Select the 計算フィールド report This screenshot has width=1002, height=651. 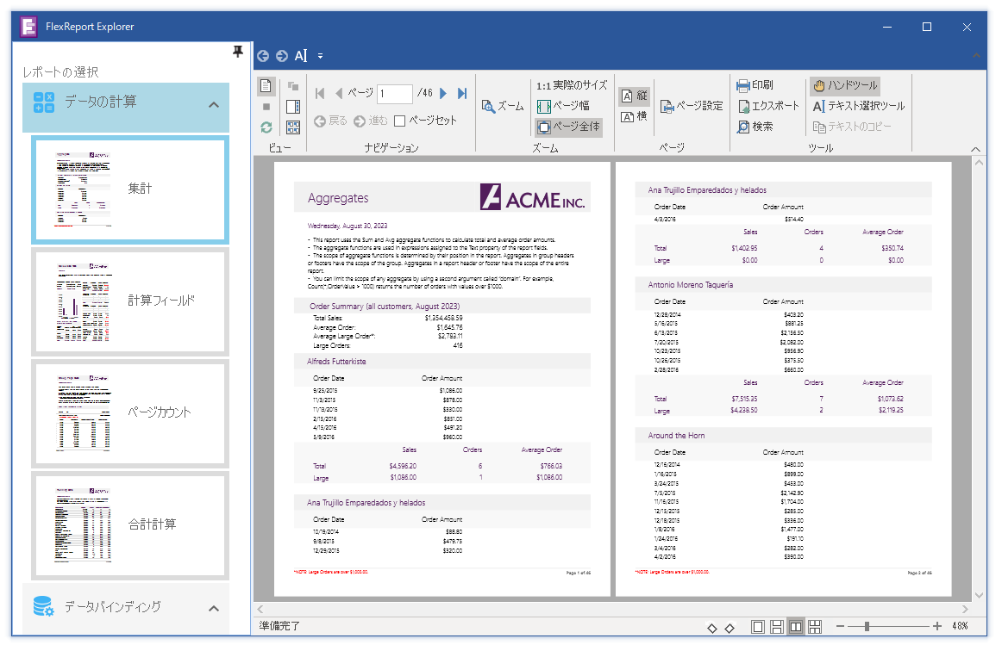(129, 301)
